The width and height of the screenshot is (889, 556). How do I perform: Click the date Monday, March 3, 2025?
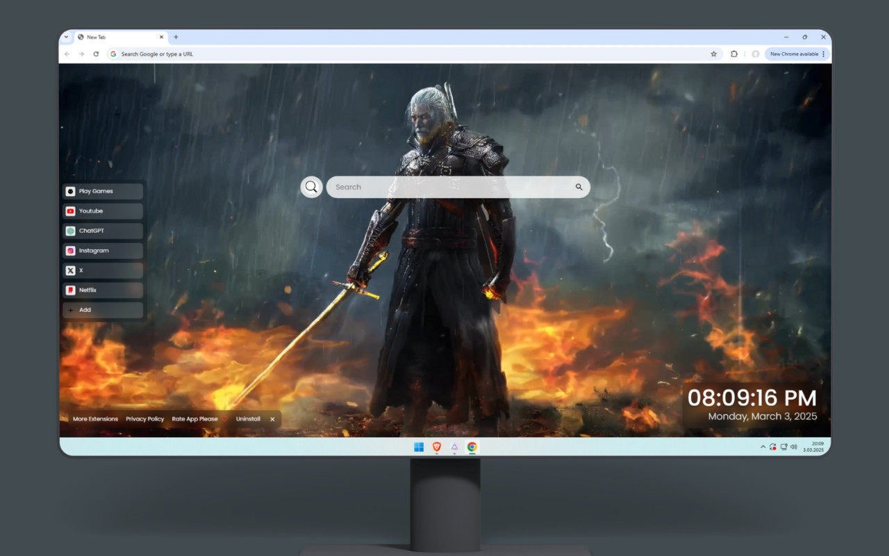coord(763,416)
